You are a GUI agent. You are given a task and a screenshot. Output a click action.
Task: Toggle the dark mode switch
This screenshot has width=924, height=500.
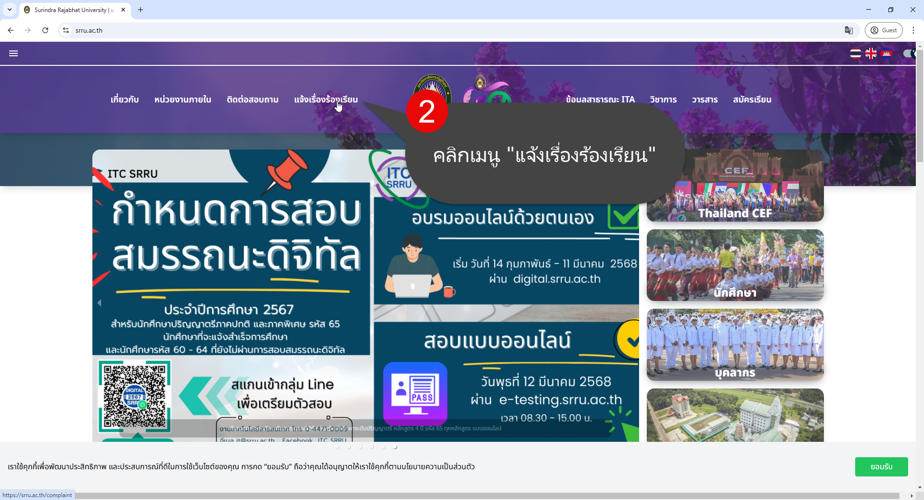(909, 53)
